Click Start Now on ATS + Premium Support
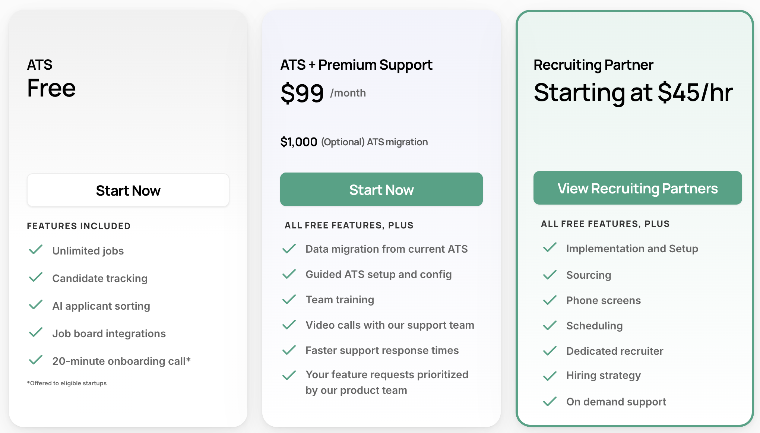 point(381,189)
